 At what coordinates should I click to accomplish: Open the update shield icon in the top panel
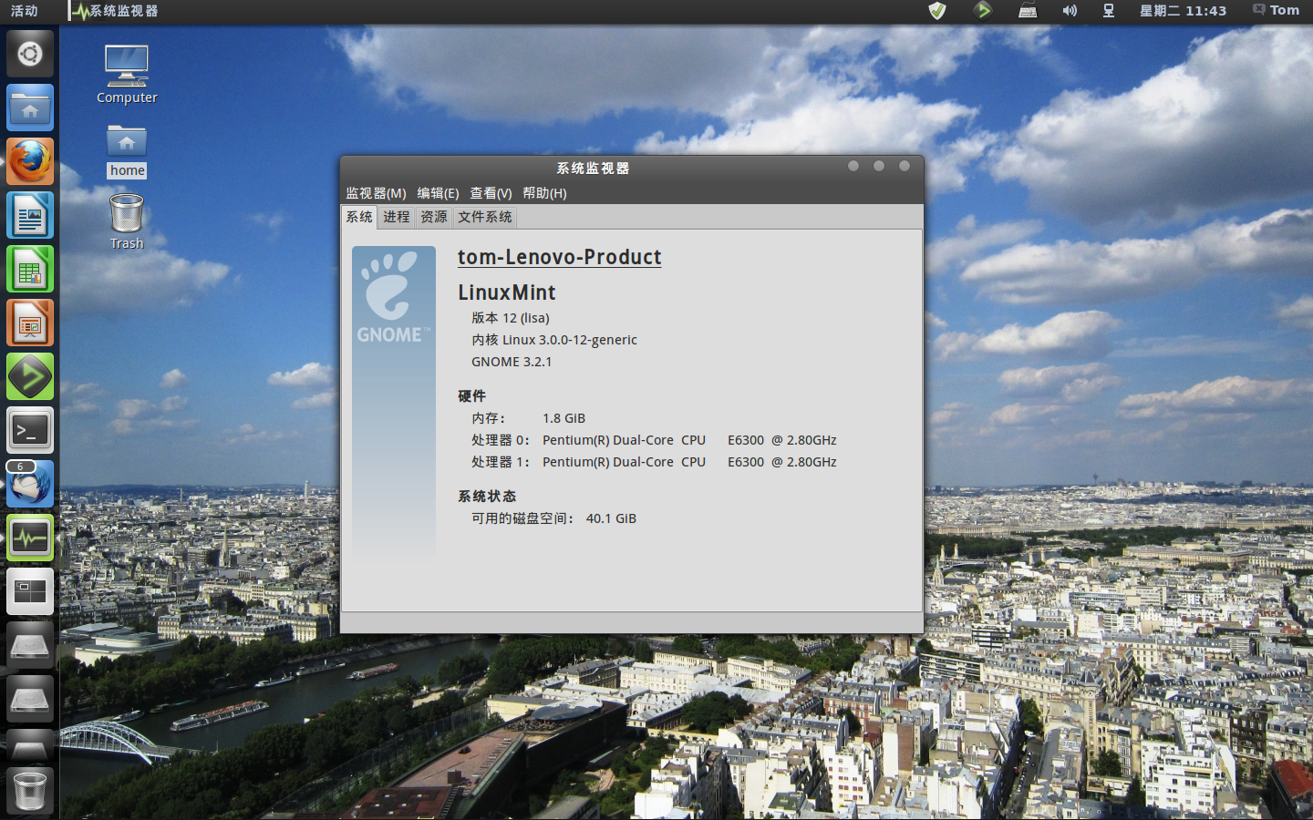(x=937, y=11)
